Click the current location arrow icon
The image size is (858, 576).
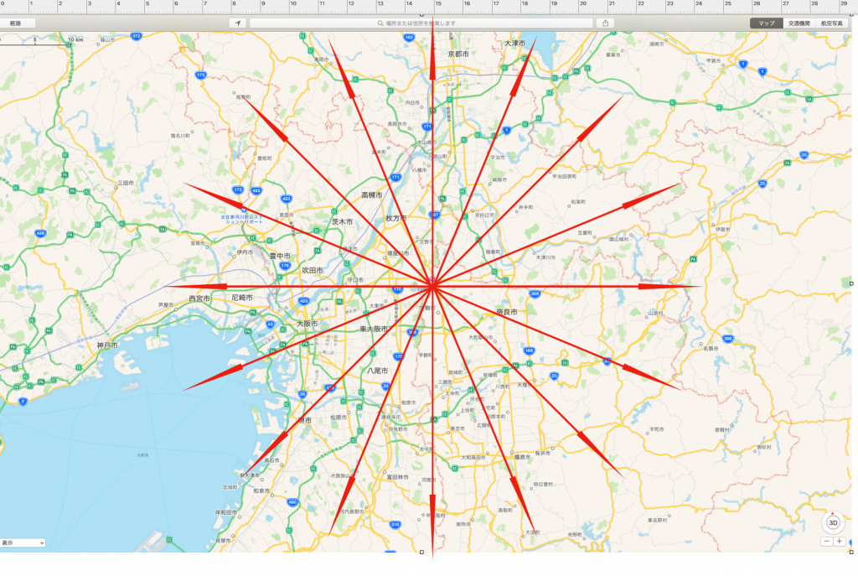(237, 23)
